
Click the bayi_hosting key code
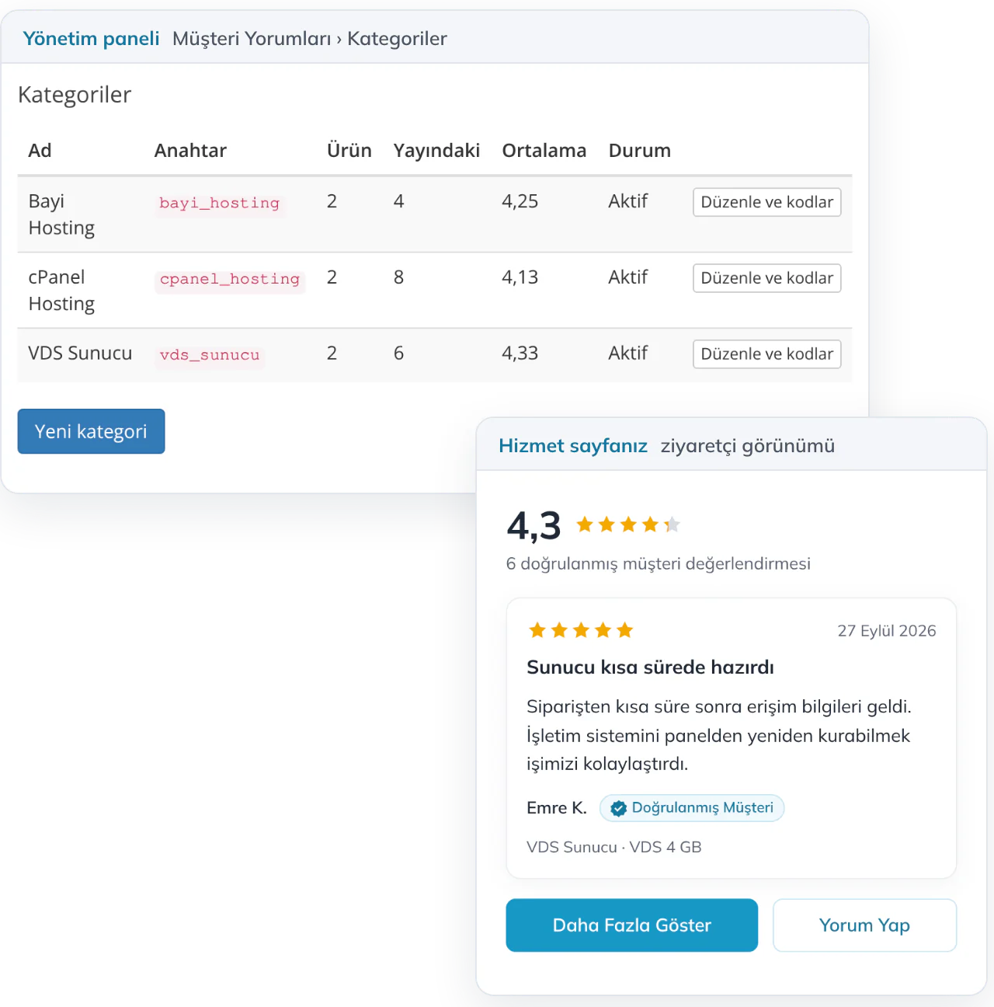tap(219, 203)
